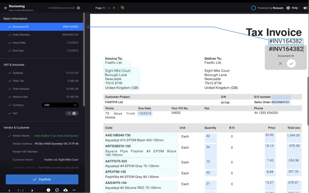Open the three-dot more options menu

pos(74,190)
